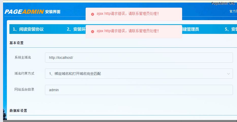This screenshot has height=122, width=237.
Task: Click the PageAdmin CMS text at top right
Action: click(223, 3)
